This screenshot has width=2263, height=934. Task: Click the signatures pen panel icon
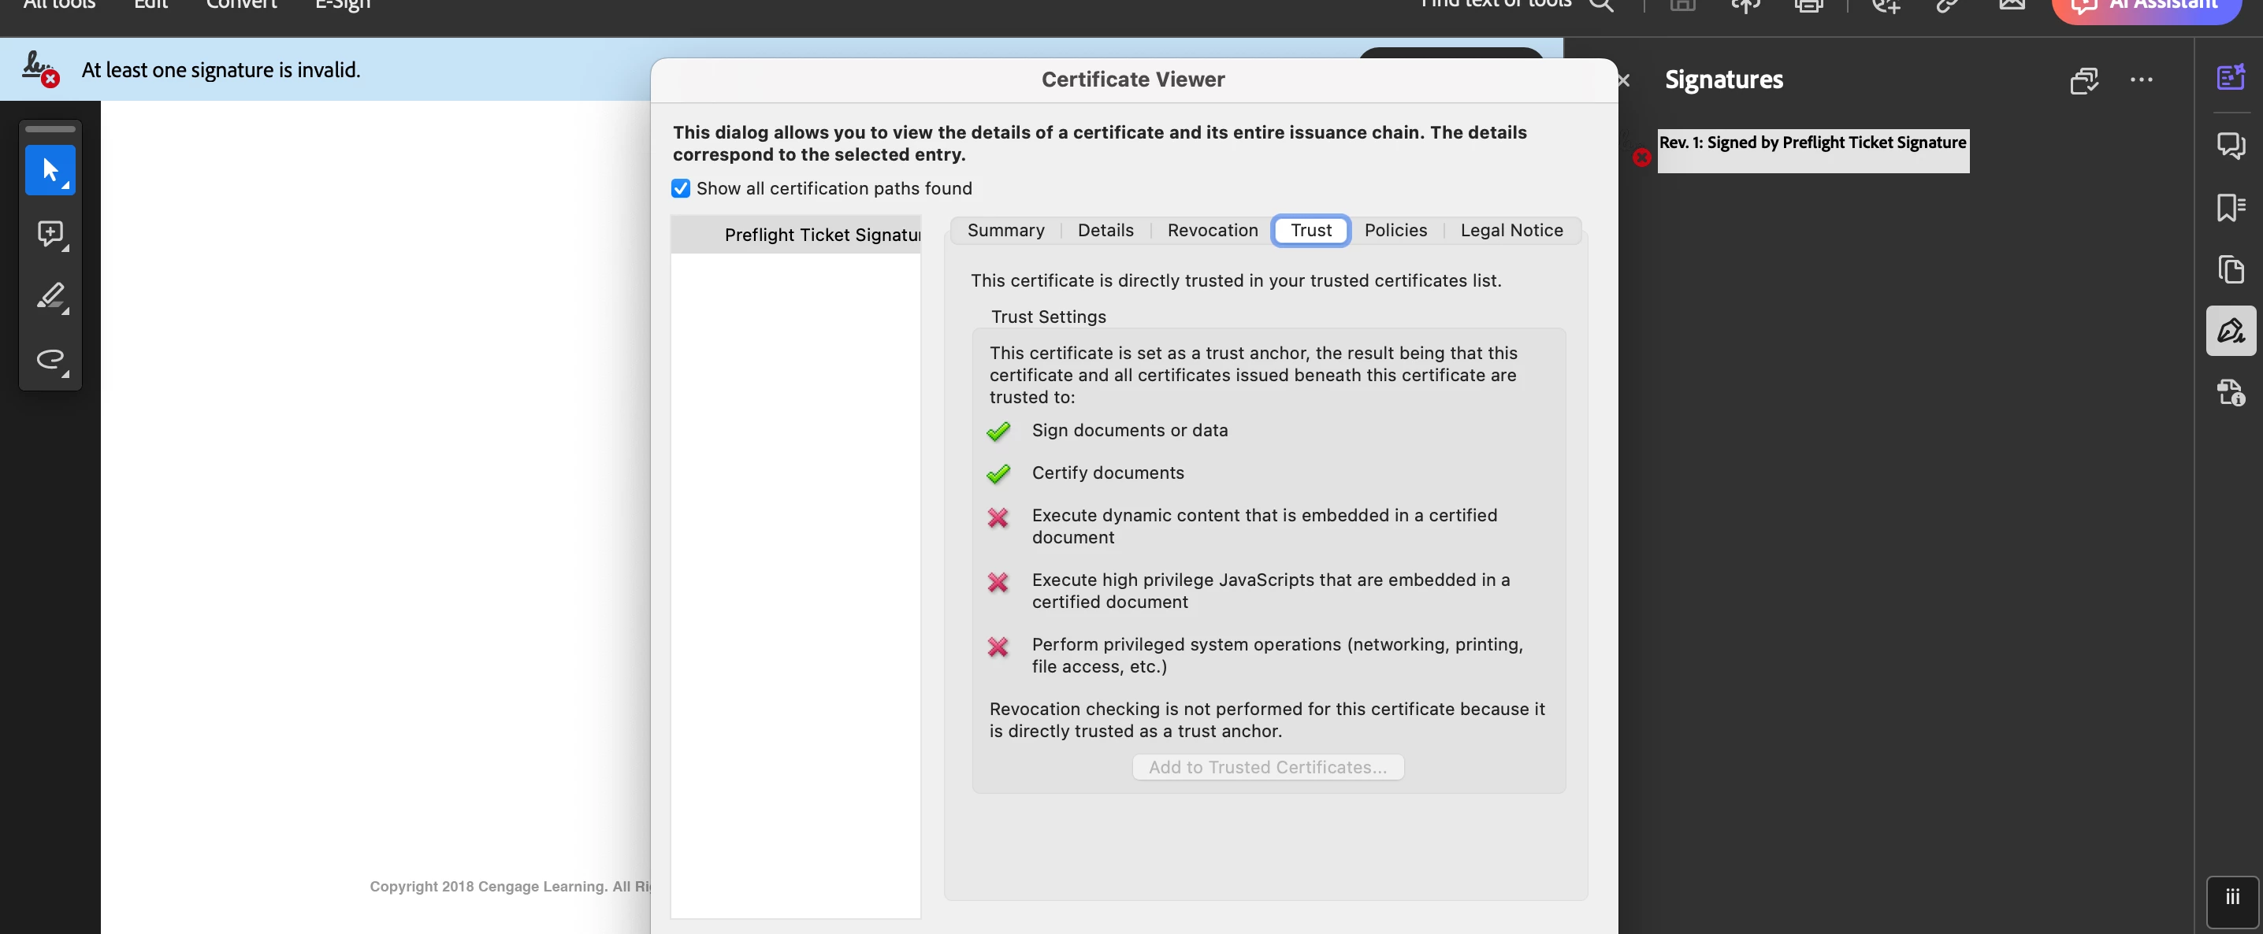pyautogui.click(x=2230, y=331)
